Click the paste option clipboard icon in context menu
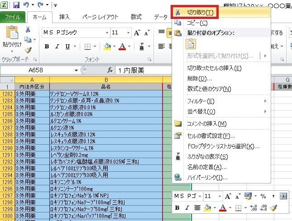The height and width of the screenshot is (221, 292). point(191,44)
